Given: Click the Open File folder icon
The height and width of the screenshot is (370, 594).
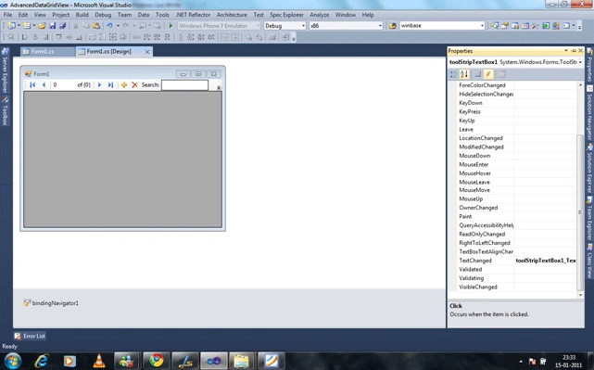Looking at the screenshot, I should [42, 26].
